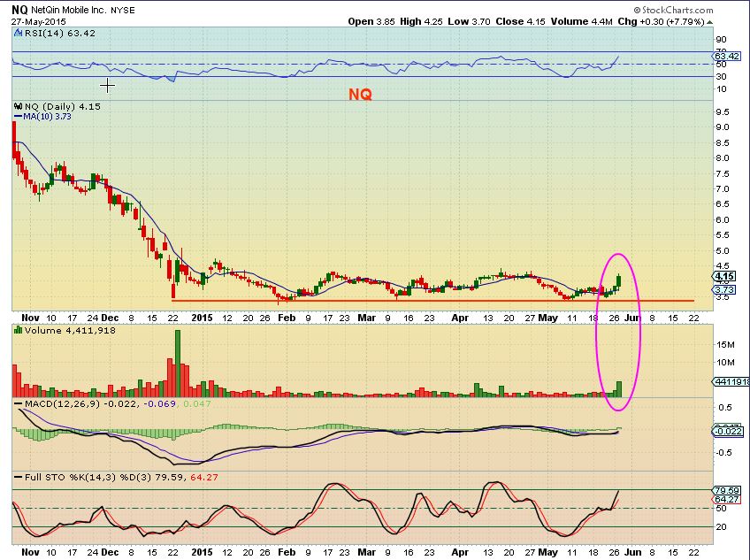Click the RSI(14) 63.42 indicator label
The width and height of the screenshot is (750, 560).
point(60,33)
